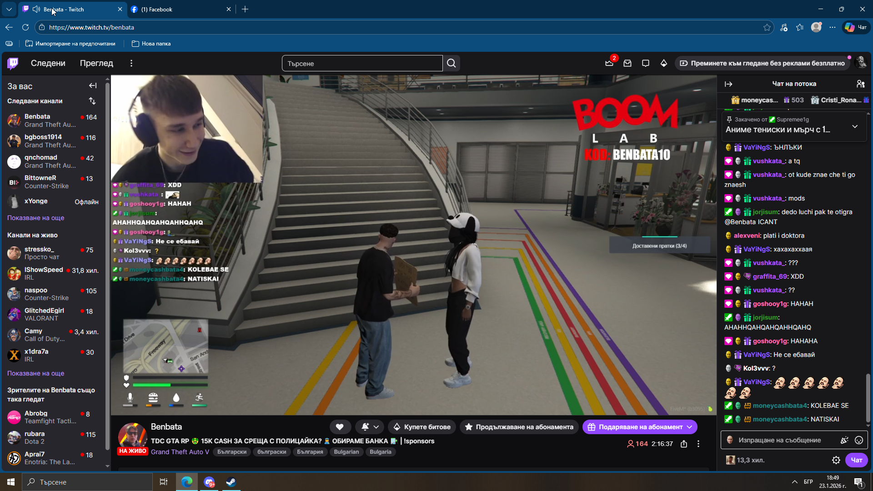Viewport: 873px width, 491px height.
Task: Open the emote picker smiley icon
Action: (859, 440)
